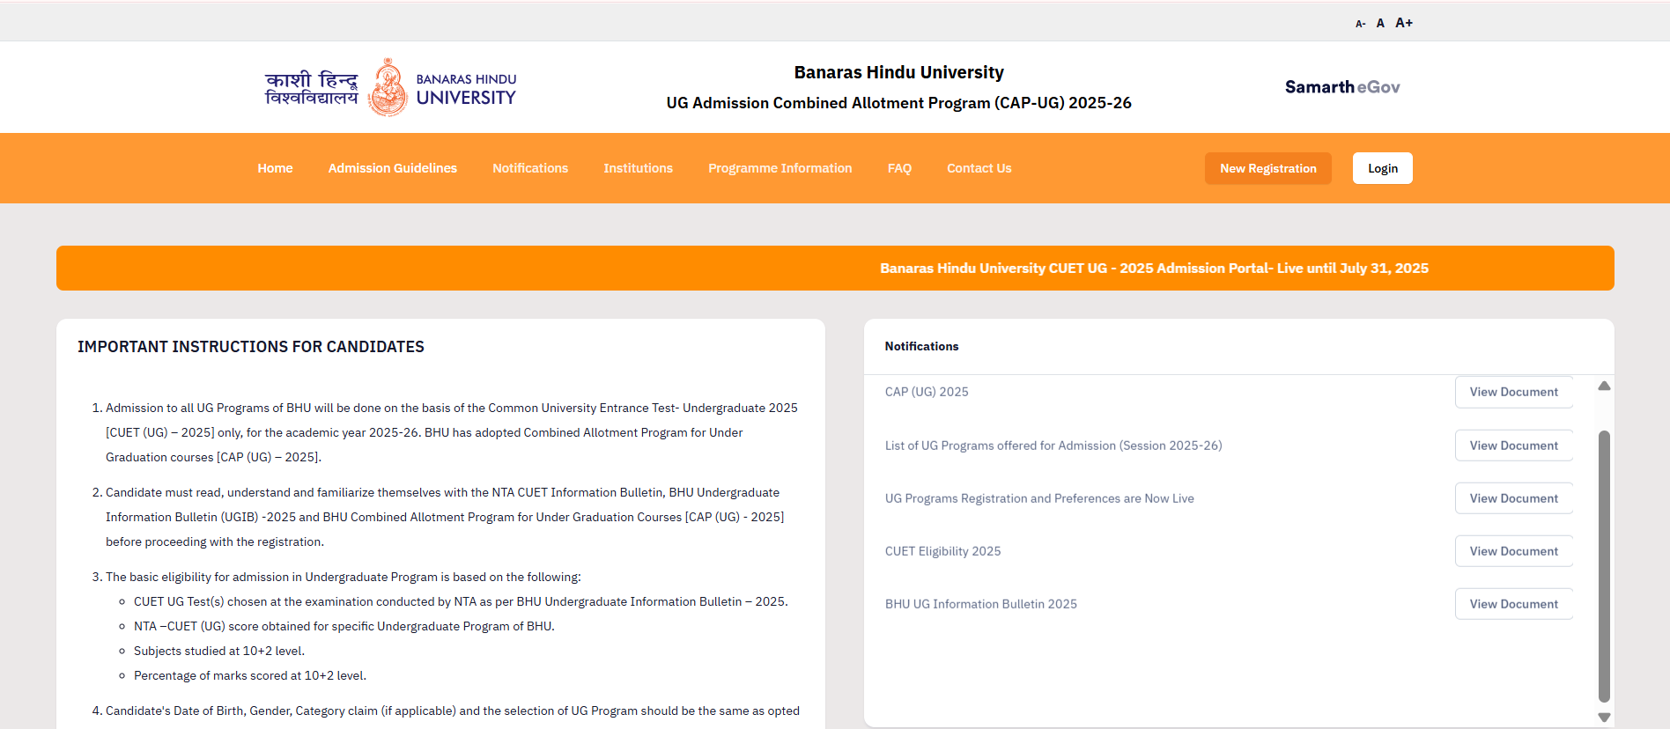Click the 'Subjects studied at 10+2 level.' bullet

(219, 651)
